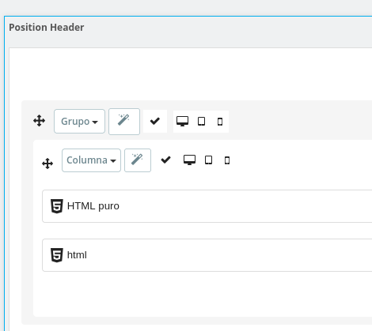Select tablet view icon in Grupo row

(201, 122)
